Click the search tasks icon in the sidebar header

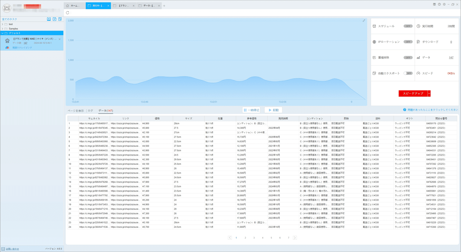click(x=60, y=19)
